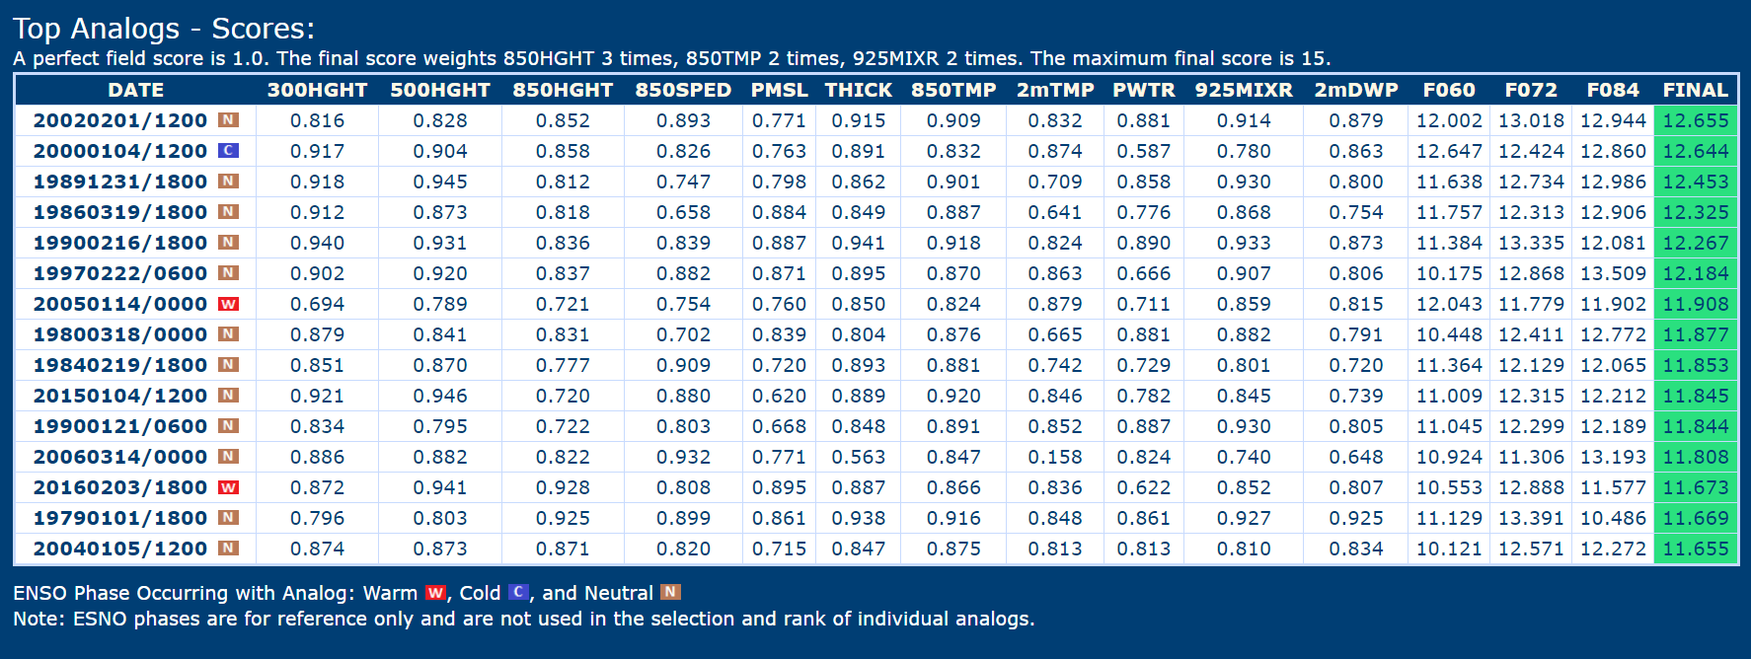Screen dimensions: 1751x659
Task: Click the Neutral icon beside 19790101/1800
Action: coord(228,518)
